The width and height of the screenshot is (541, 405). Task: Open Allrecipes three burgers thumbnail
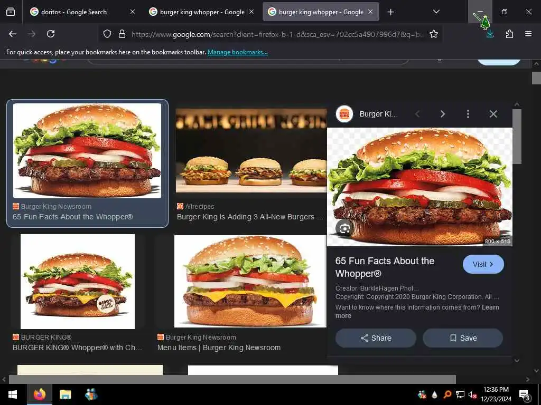click(x=251, y=150)
